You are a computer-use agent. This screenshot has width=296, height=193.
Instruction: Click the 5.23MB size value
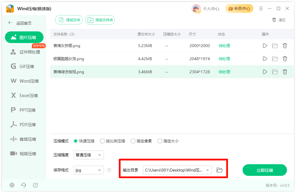click(145, 46)
